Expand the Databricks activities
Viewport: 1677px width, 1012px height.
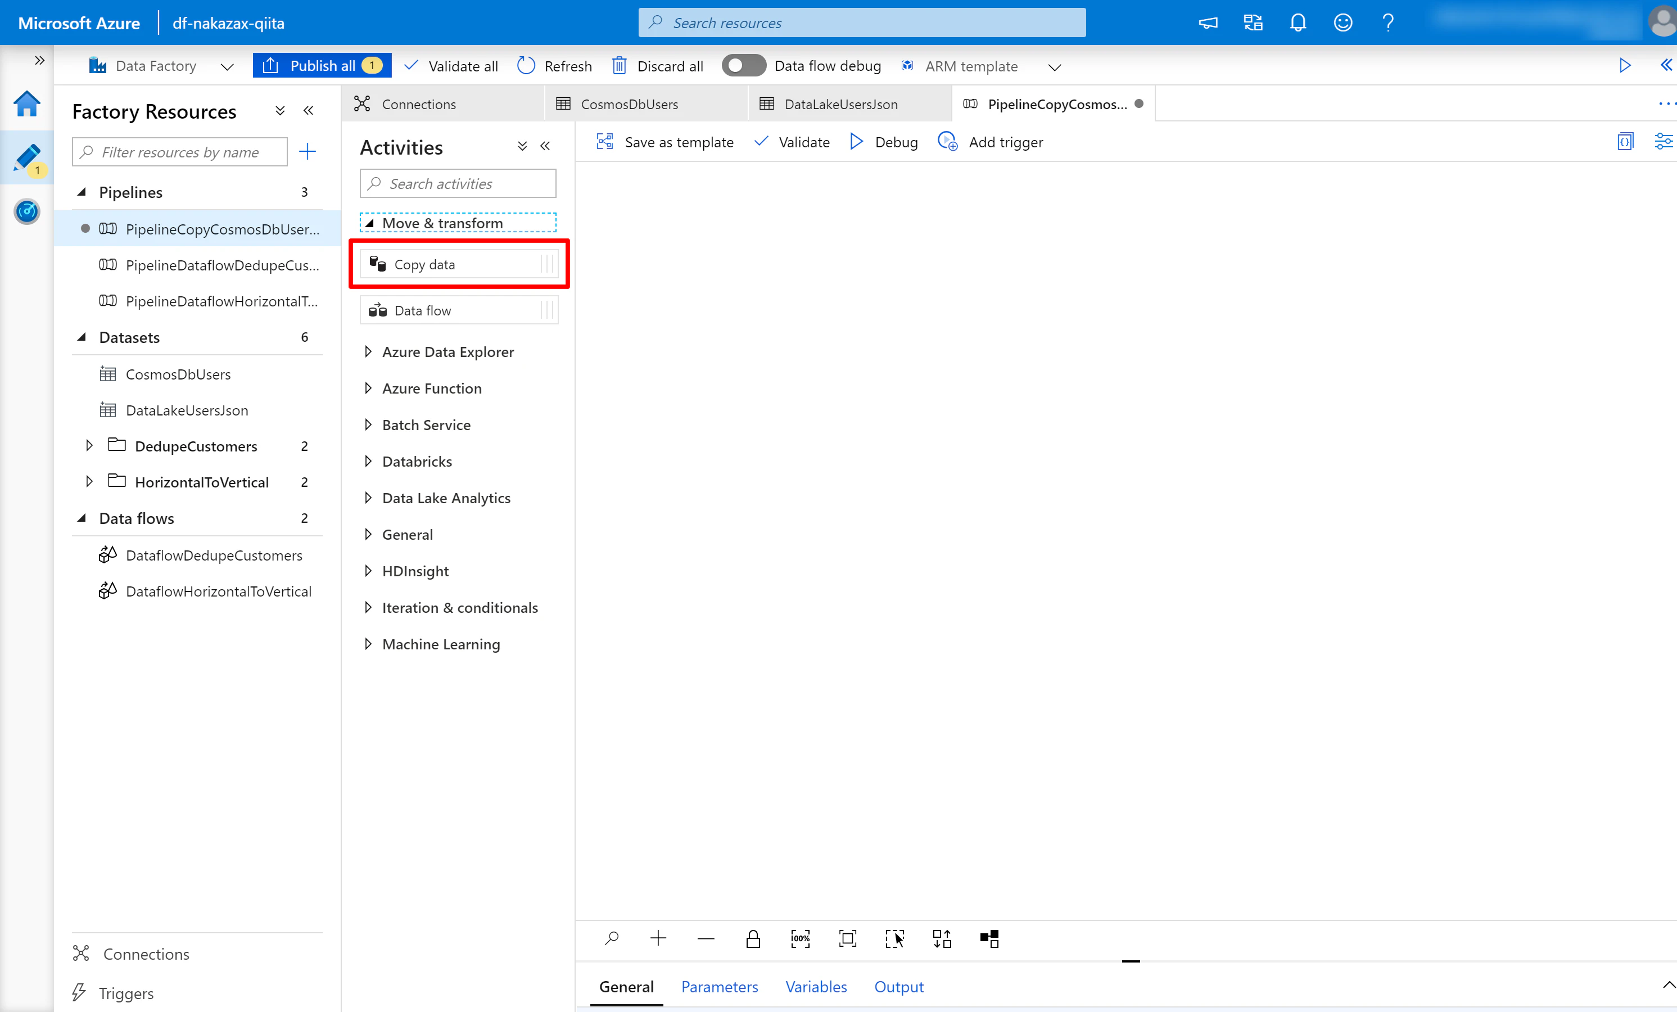[x=368, y=462]
